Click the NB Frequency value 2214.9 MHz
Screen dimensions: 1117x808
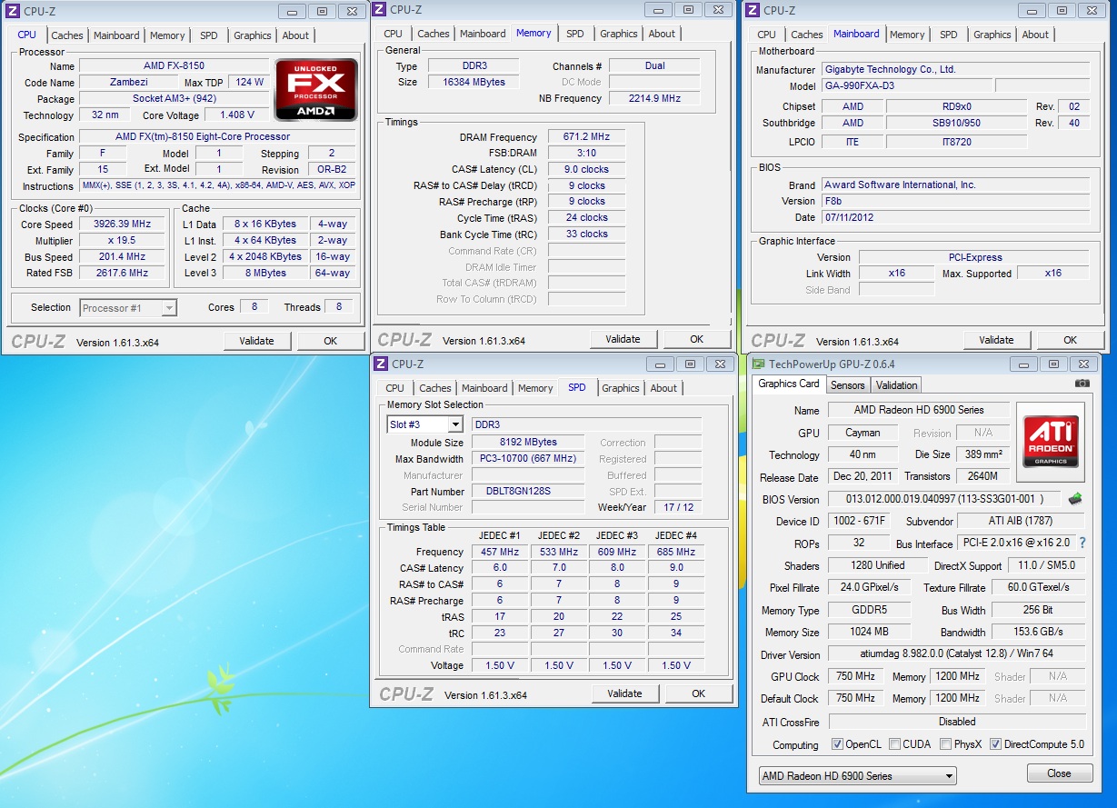(x=653, y=98)
